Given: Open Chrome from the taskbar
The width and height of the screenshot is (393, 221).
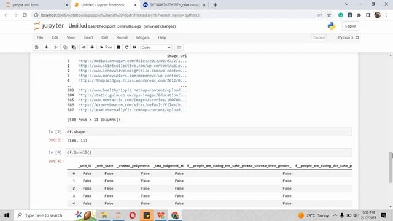Looking at the screenshot, I should (x=175, y=215).
